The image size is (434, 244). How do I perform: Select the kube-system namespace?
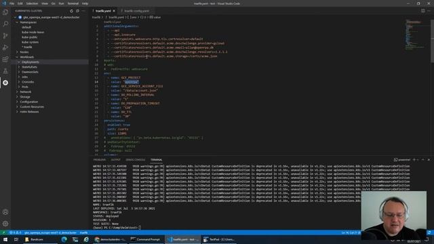tap(30, 42)
